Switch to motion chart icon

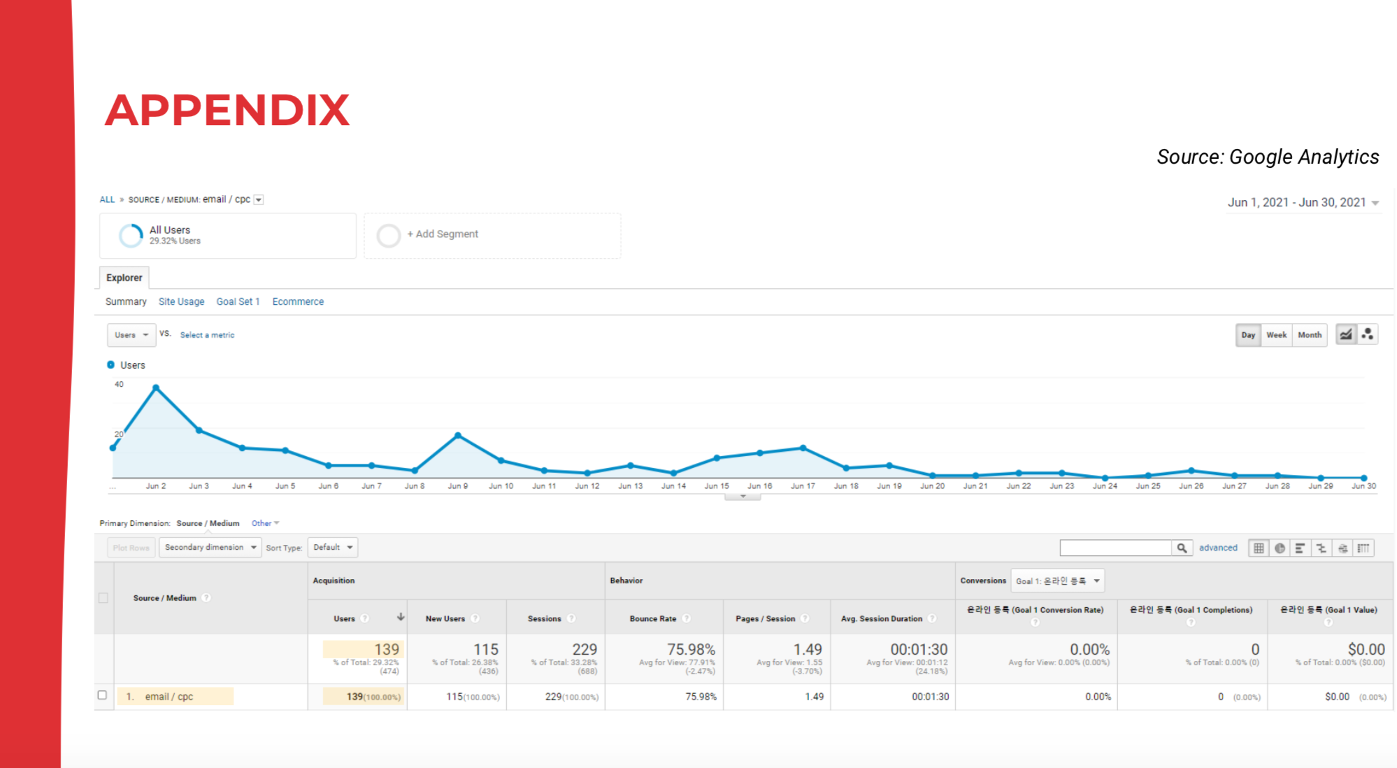point(1368,335)
